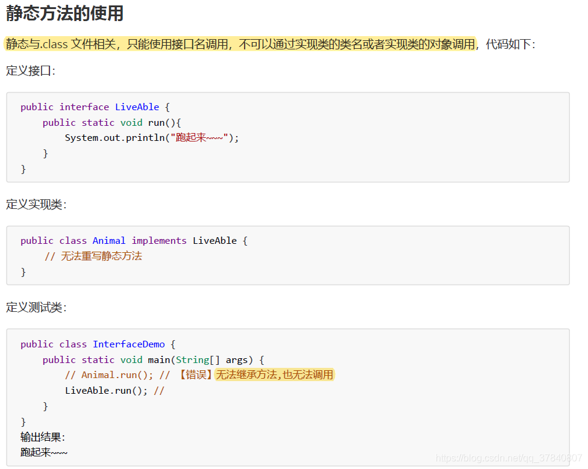Click the text 输出结果:
The image size is (588, 469).
point(43,437)
